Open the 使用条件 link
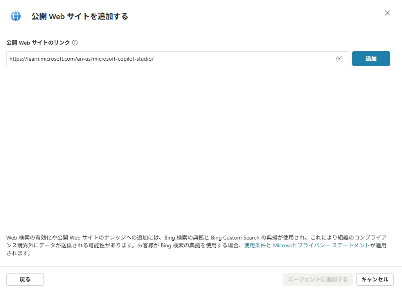Image resolution: width=402 pixels, height=290 pixels. 255,245
